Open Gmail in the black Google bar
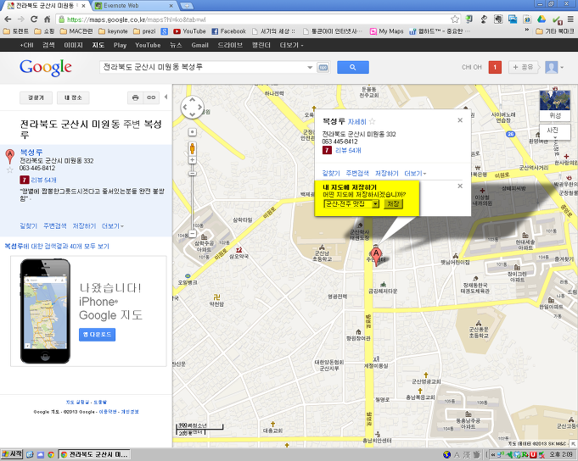578x461 pixels. tap(199, 45)
